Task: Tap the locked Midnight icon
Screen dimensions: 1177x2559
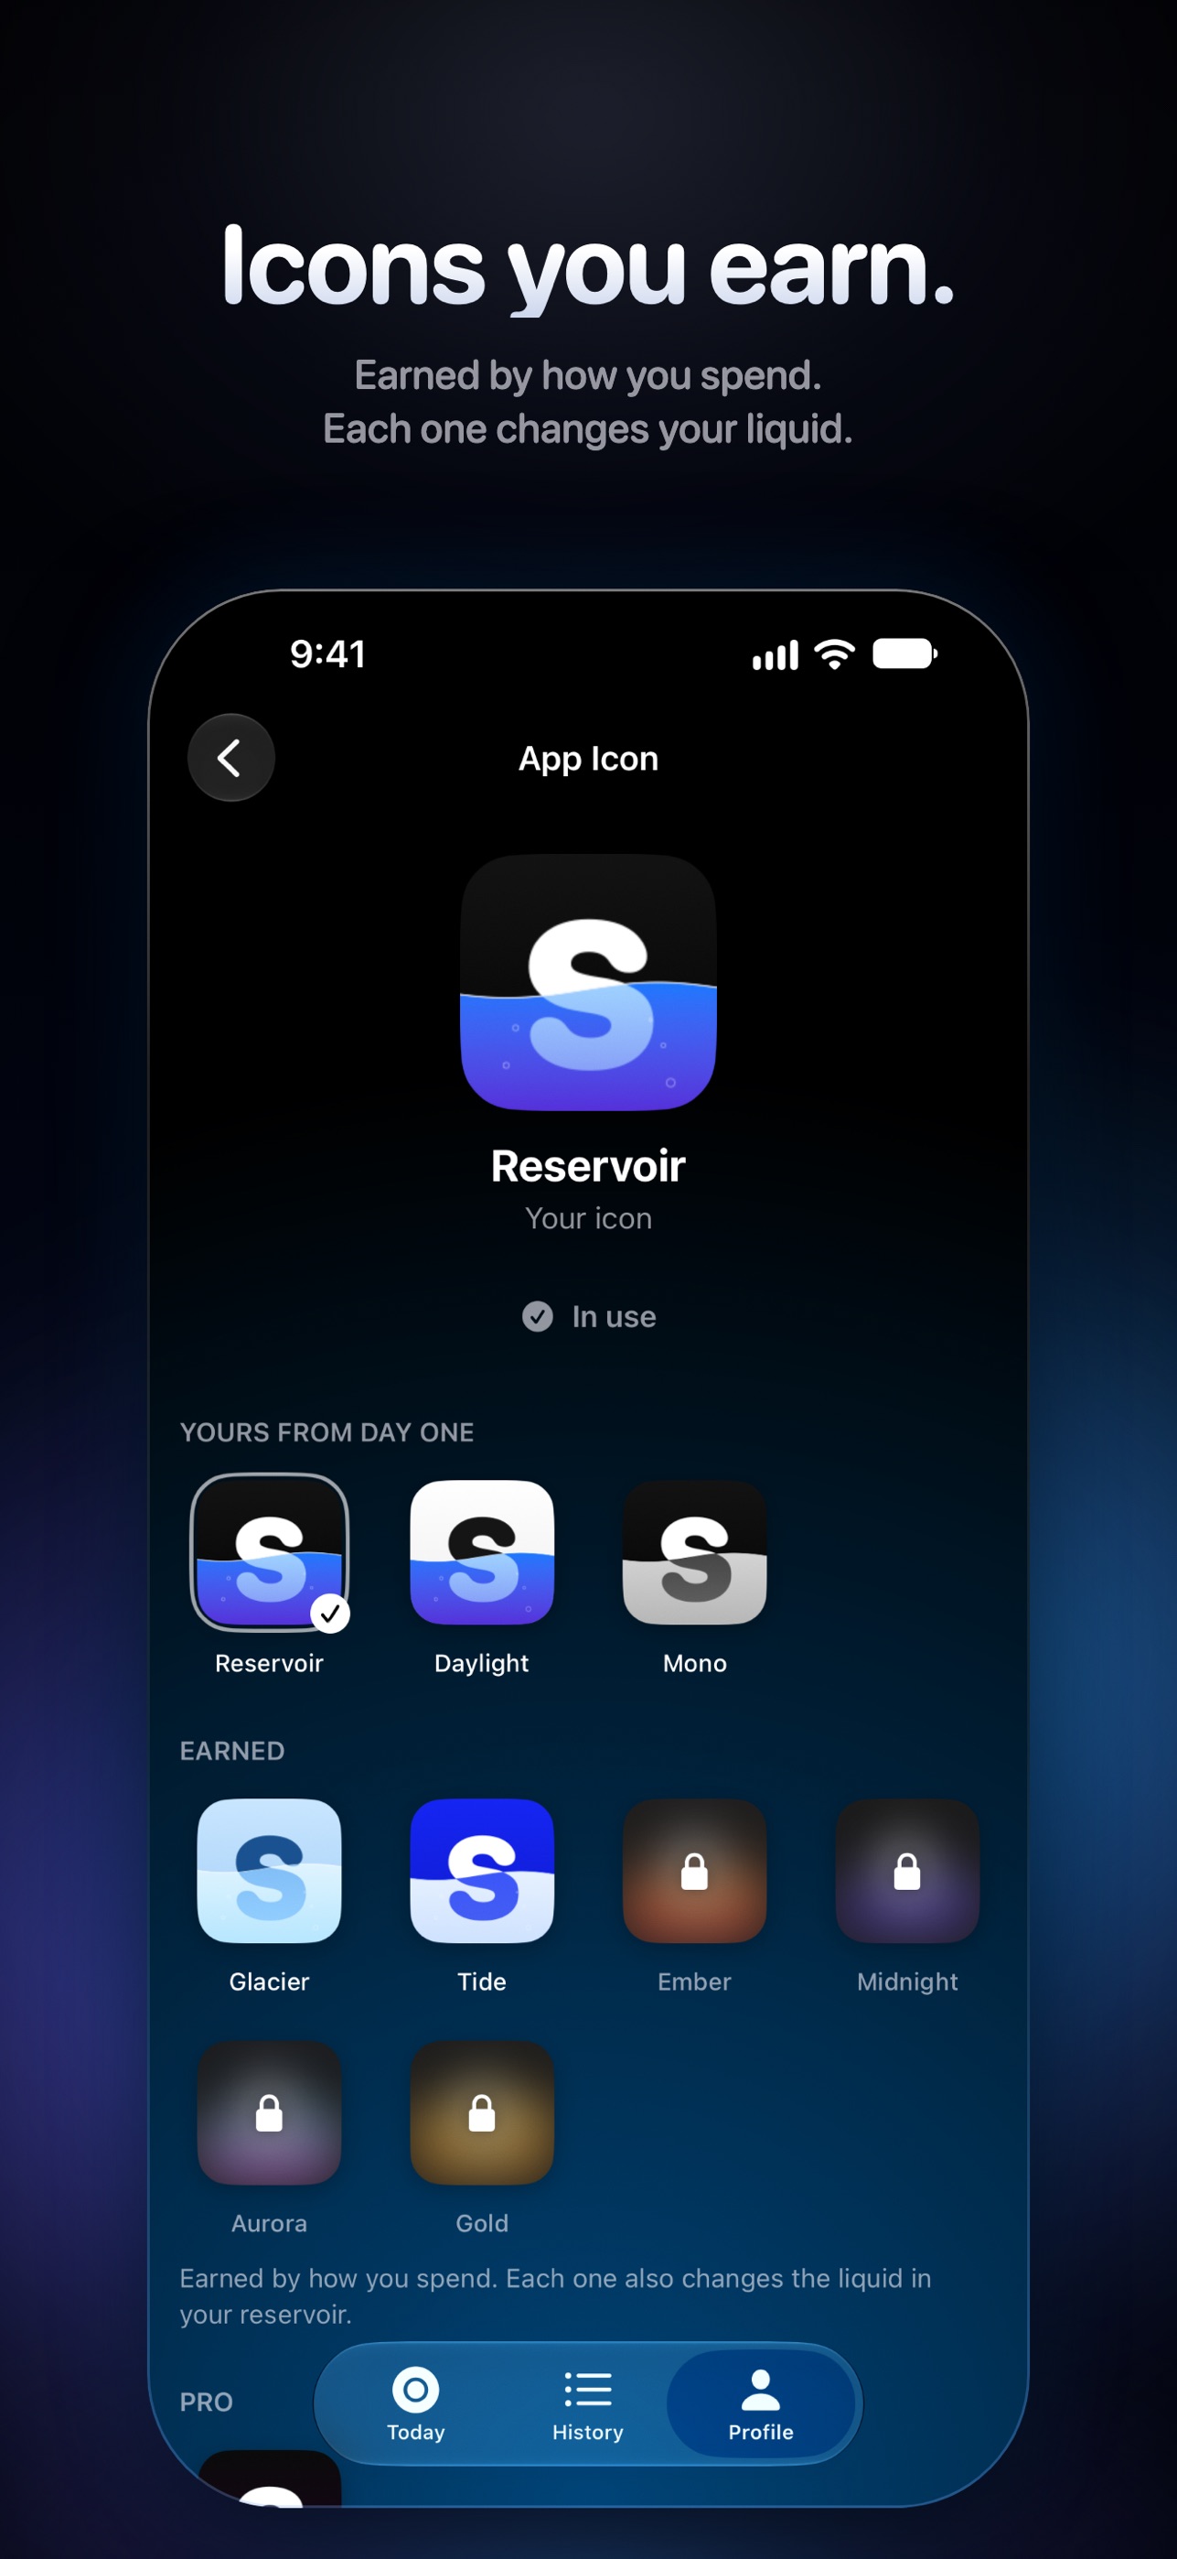Action: [x=907, y=1871]
